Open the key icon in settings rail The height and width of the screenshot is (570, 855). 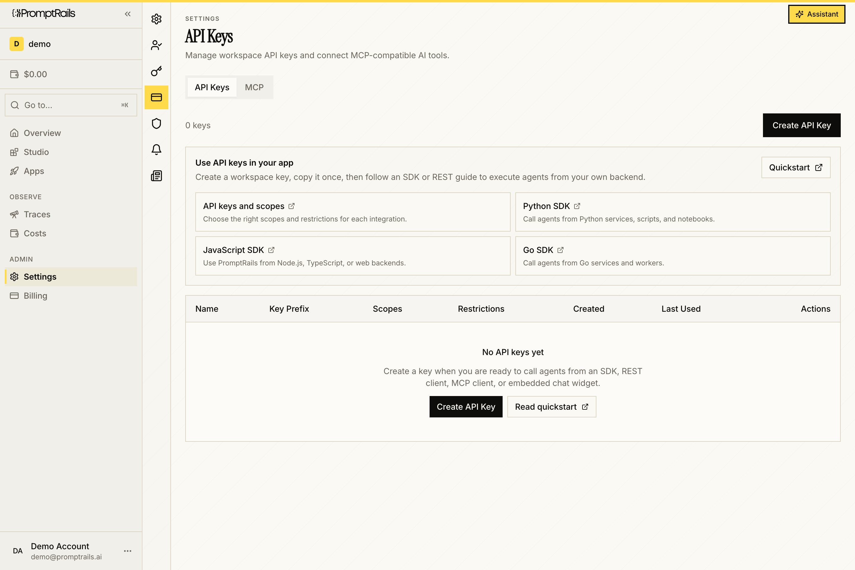(156, 71)
